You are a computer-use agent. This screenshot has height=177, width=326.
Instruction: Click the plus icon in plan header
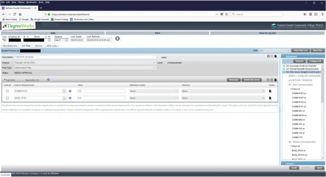[x=269, y=56]
